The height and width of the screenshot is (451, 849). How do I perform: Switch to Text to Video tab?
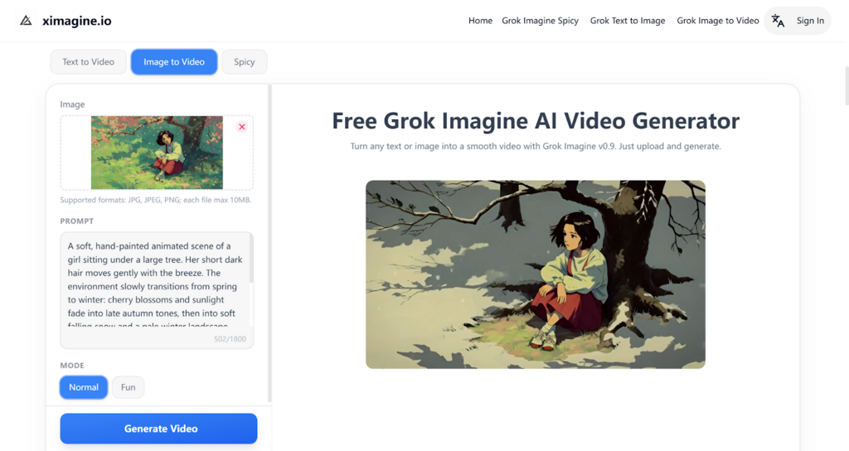88,61
